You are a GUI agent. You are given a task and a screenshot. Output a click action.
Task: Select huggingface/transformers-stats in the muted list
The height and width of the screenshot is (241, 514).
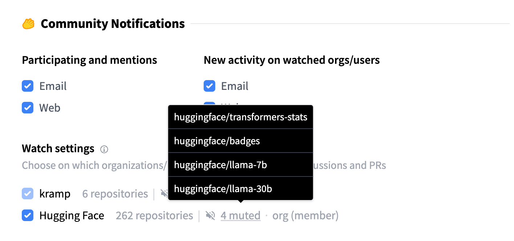pyautogui.click(x=240, y=117)
